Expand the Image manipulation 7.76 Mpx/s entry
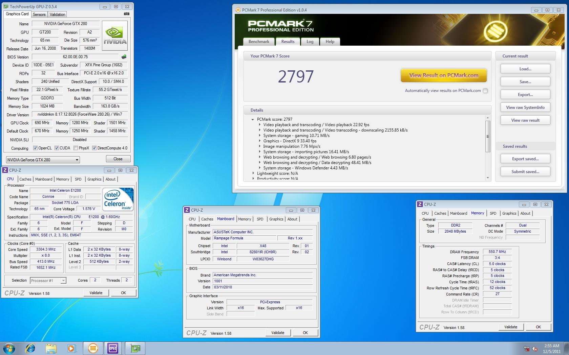The image size is (569, 355). click(x=259, y=146)
